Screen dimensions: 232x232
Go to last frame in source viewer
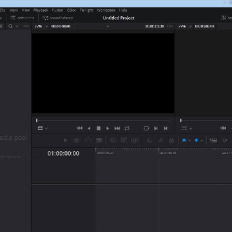[117, 128]
